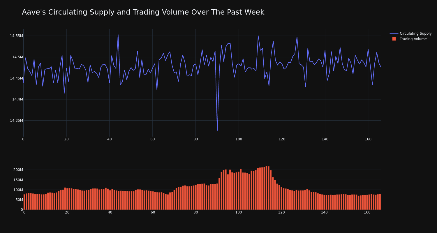The height and width of the screenshot is (233, 437).
Task: Click the lowest supply dip near x=90
Action: coord(217,131)
